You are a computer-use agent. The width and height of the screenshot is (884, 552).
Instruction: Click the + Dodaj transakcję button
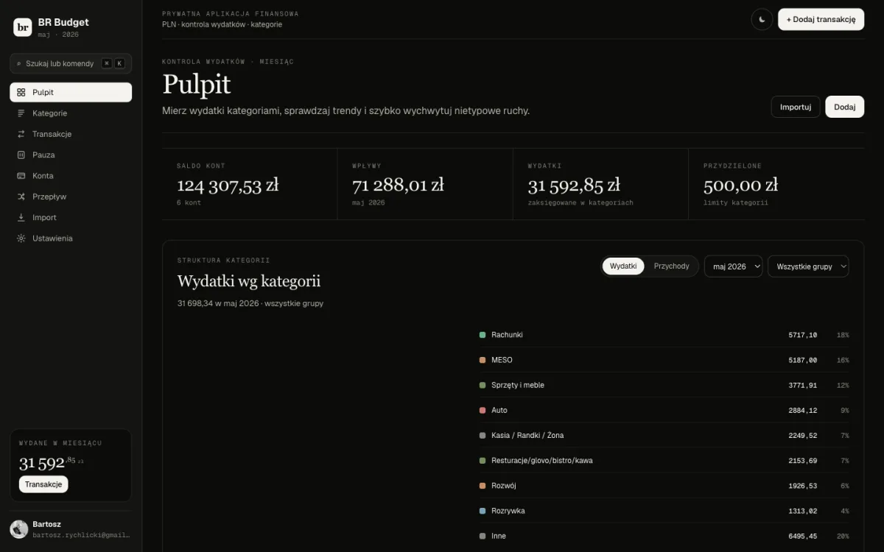coord(821,19)
